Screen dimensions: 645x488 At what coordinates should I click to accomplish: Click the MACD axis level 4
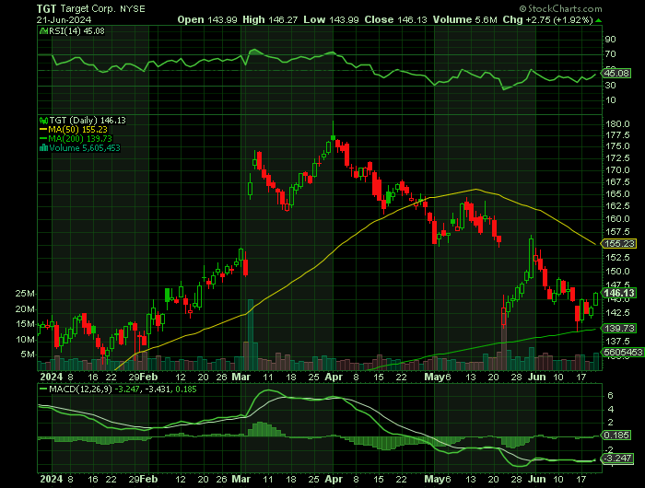610,409
